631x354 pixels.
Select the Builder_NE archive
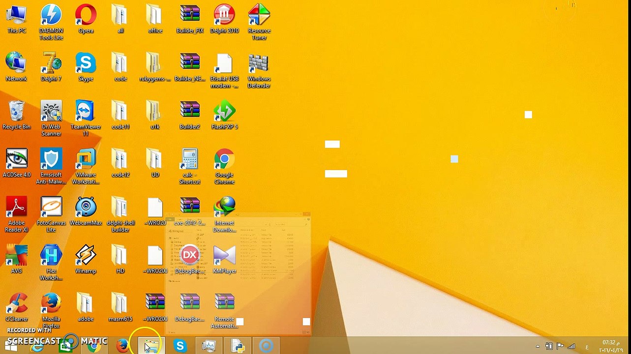[x=190, y=67]
